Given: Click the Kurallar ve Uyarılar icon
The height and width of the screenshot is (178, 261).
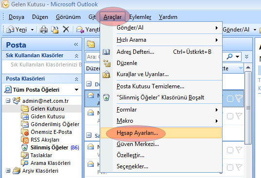Looking at the screenshot, I should pos(106,74).
